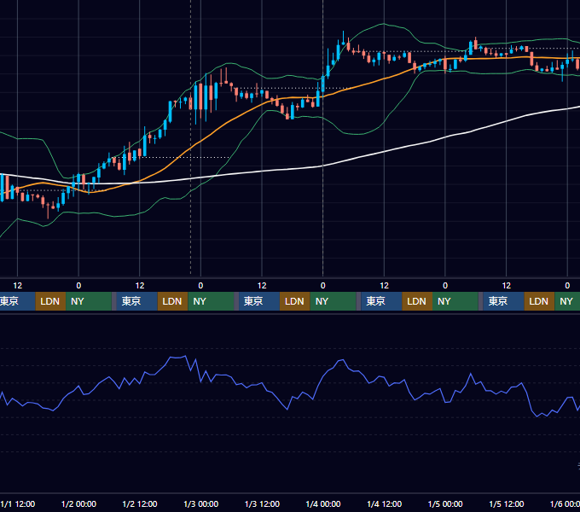Click the tall blue candlestick at 1/4 00:00
580x512 pixels.
point(323,84)
